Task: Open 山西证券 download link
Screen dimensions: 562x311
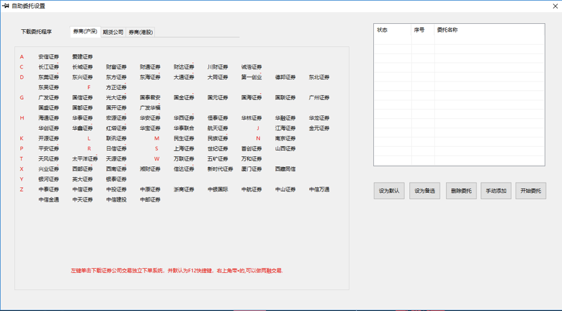Action: point(285,149)
